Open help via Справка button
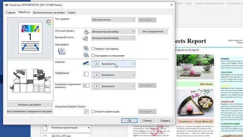 (165, 121)
